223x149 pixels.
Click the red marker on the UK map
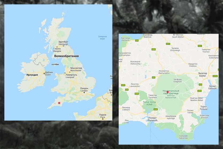59,103
